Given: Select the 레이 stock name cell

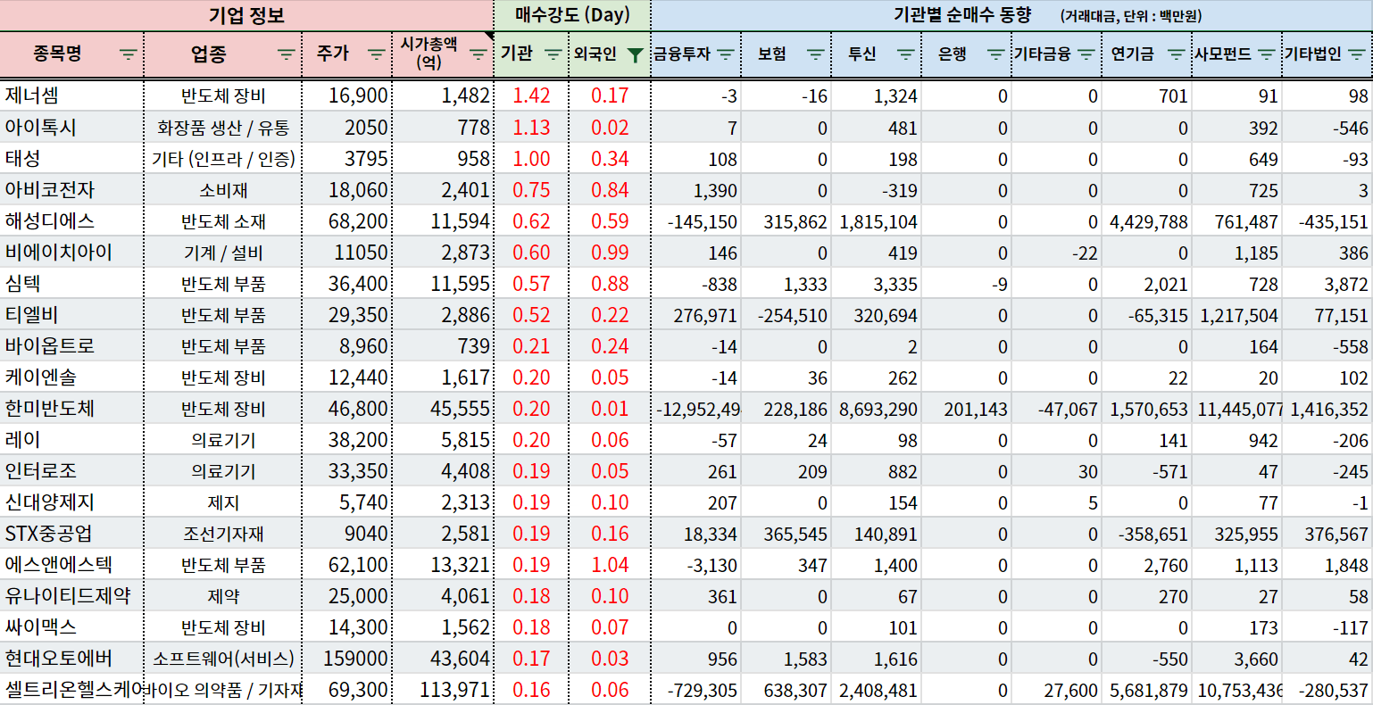Looking at the screenshot, I should [71, 439].
